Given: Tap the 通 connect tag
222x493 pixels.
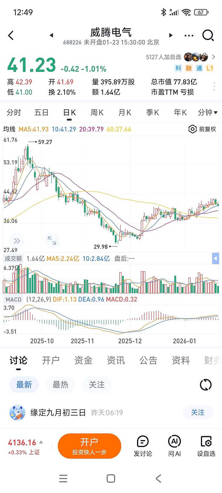Looking at the screenshot, I should tap(199, 68).
